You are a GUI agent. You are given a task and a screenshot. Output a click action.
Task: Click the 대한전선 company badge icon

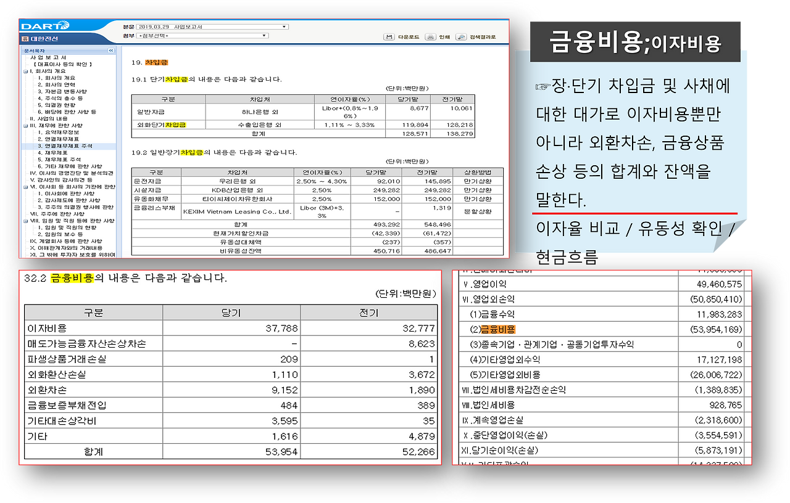(25, 39)
